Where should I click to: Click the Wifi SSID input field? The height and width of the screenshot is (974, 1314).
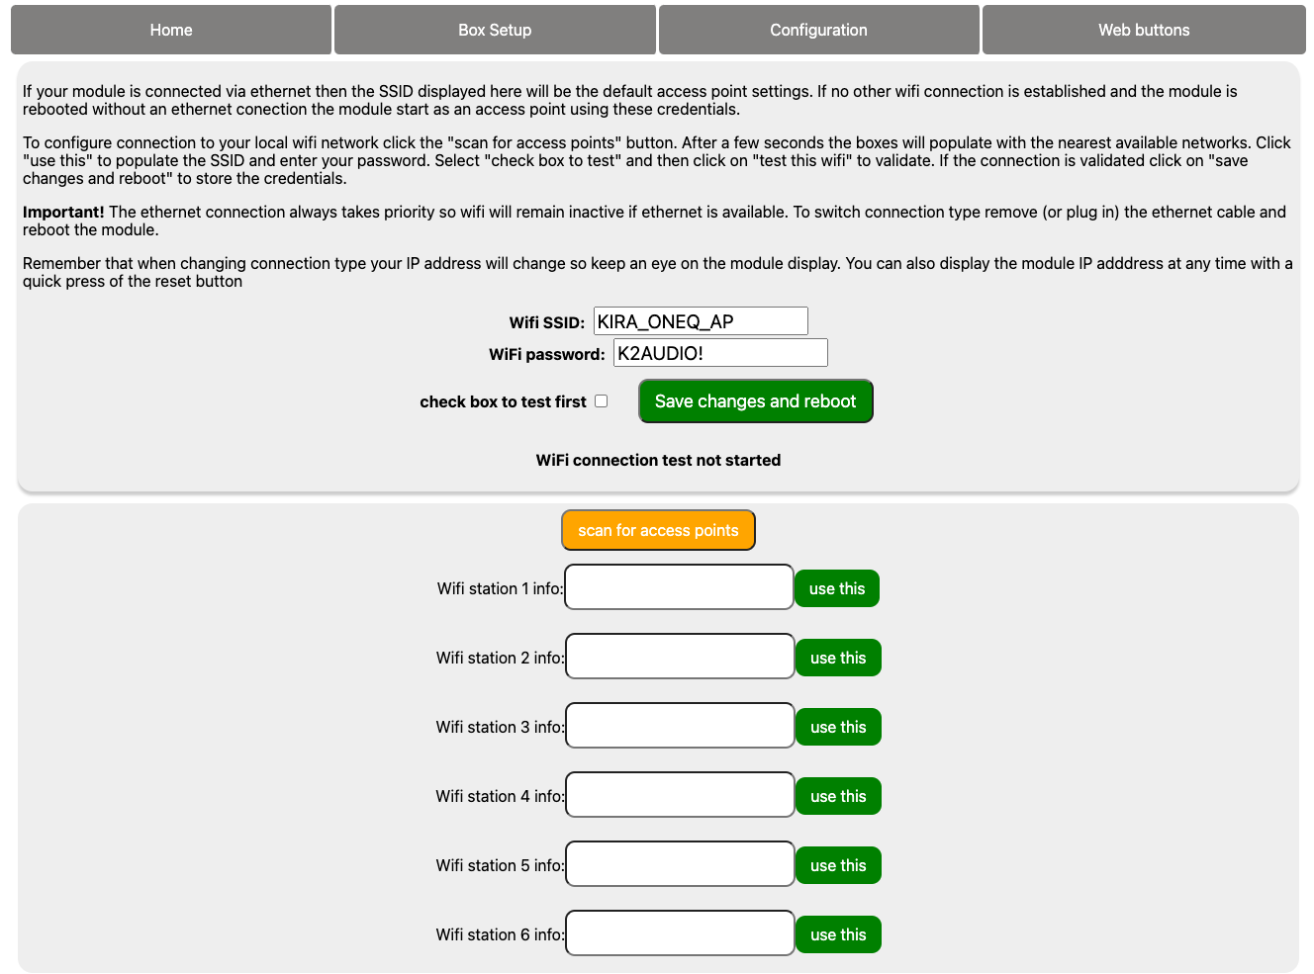[701, 321]
